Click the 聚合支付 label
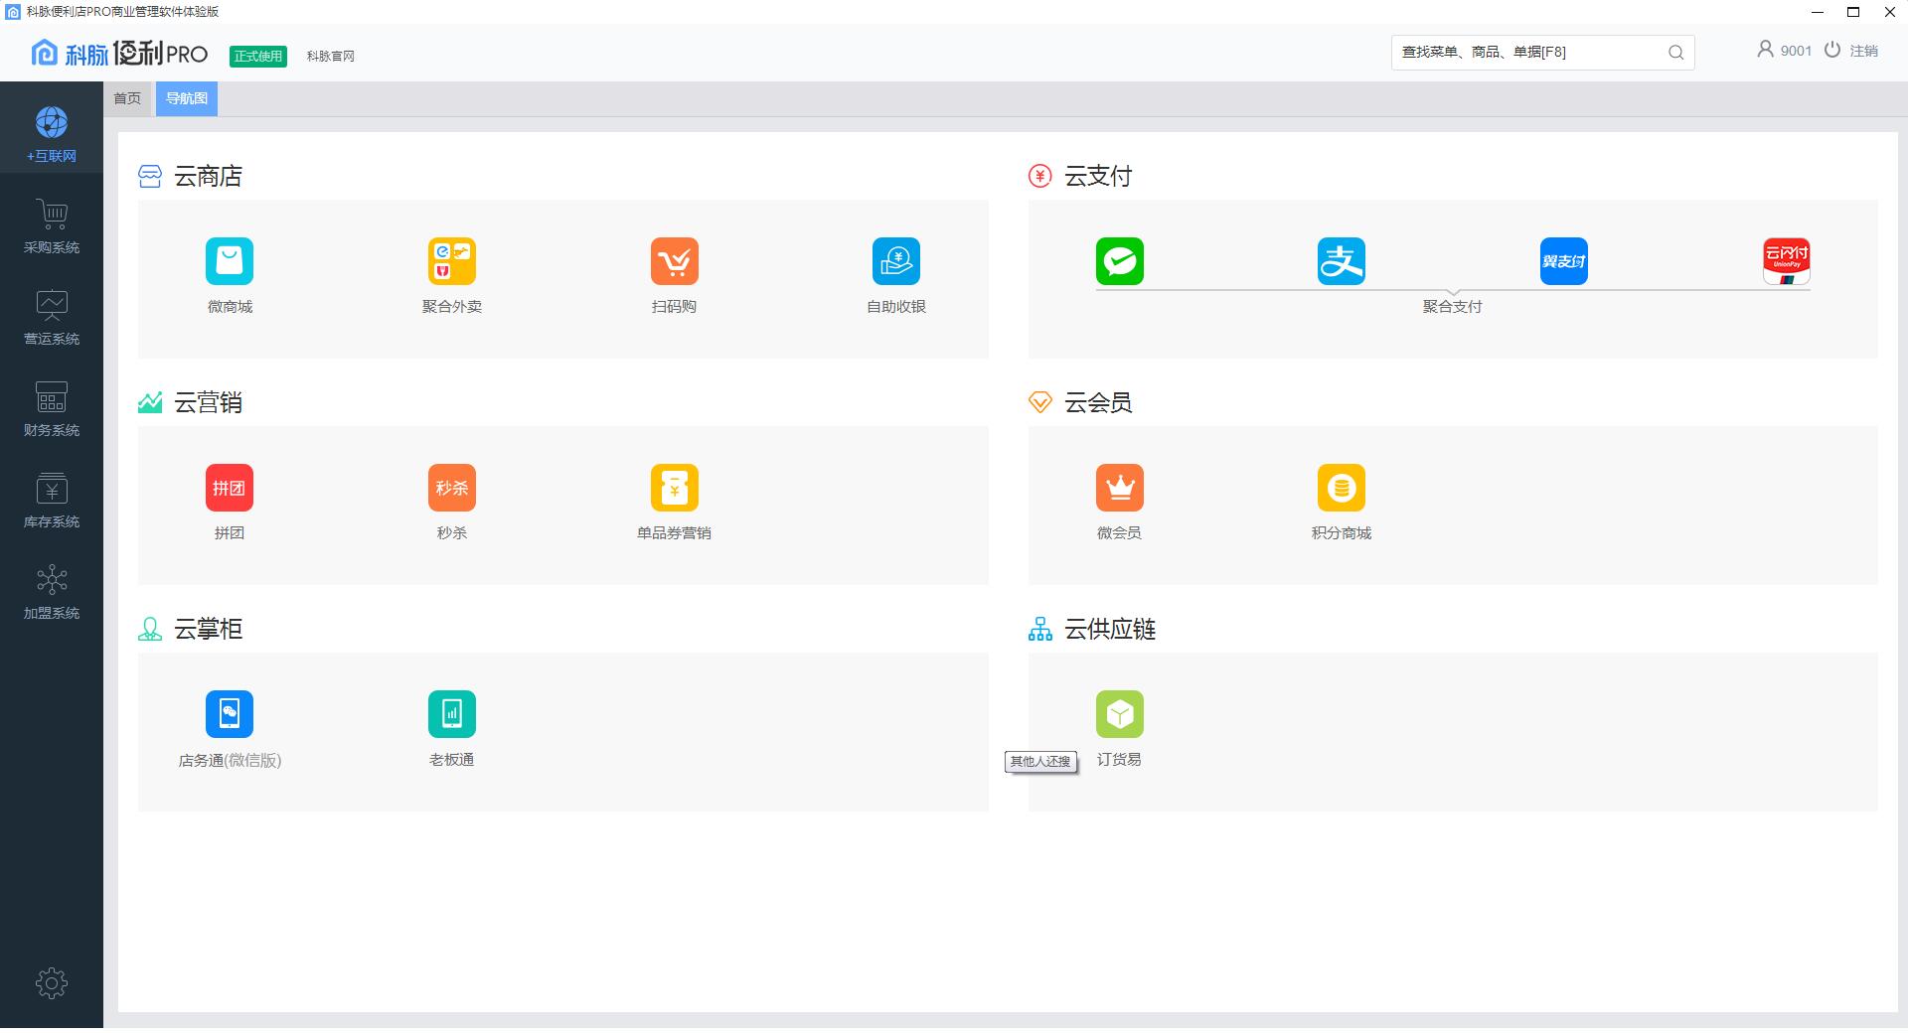Viewport: 1908px width, 1033px height. (x=1453, y=307)
